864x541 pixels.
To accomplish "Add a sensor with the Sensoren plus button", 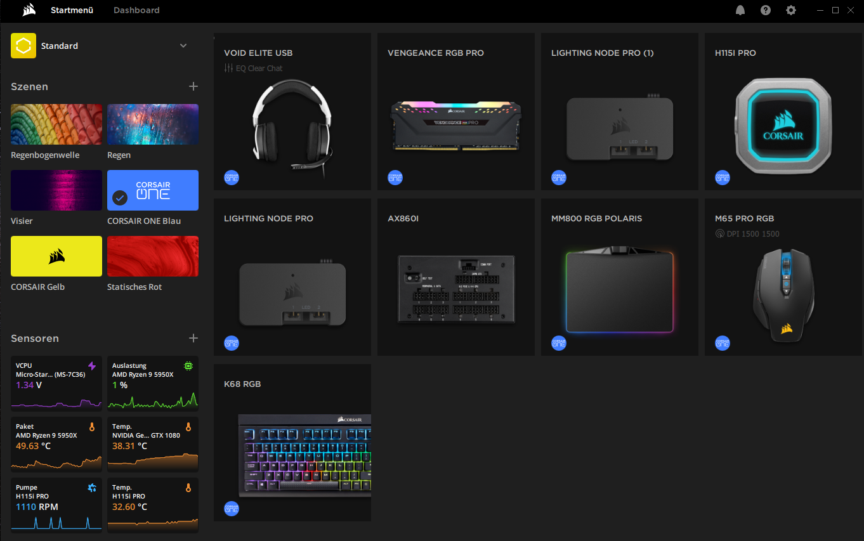I will 193,338.
